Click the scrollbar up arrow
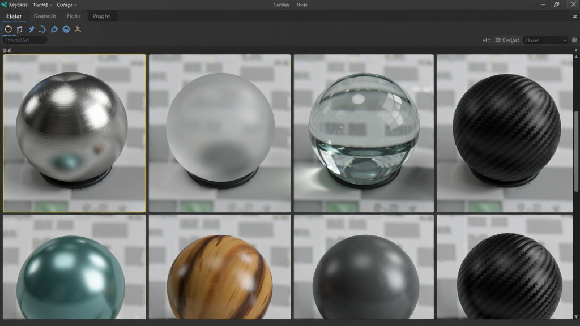The width and height of the screenshot is (580, 326). pos(576,57)
